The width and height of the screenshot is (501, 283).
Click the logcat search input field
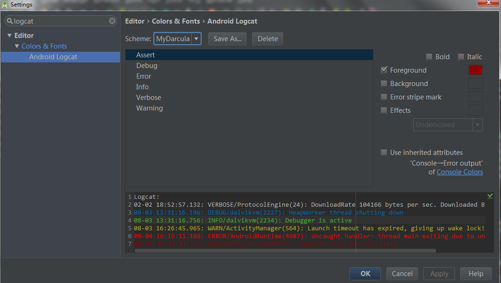[60, 21]
